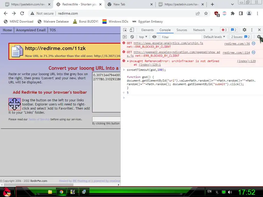Open Egyptian Embassy bookmark
The height and width of the screenshot is (197, 263).
pyautogui.click(x=147, y=22)
